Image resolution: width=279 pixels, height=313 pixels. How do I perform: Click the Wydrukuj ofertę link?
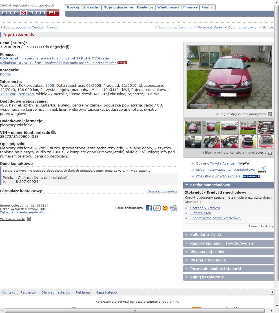click(13, 219)
